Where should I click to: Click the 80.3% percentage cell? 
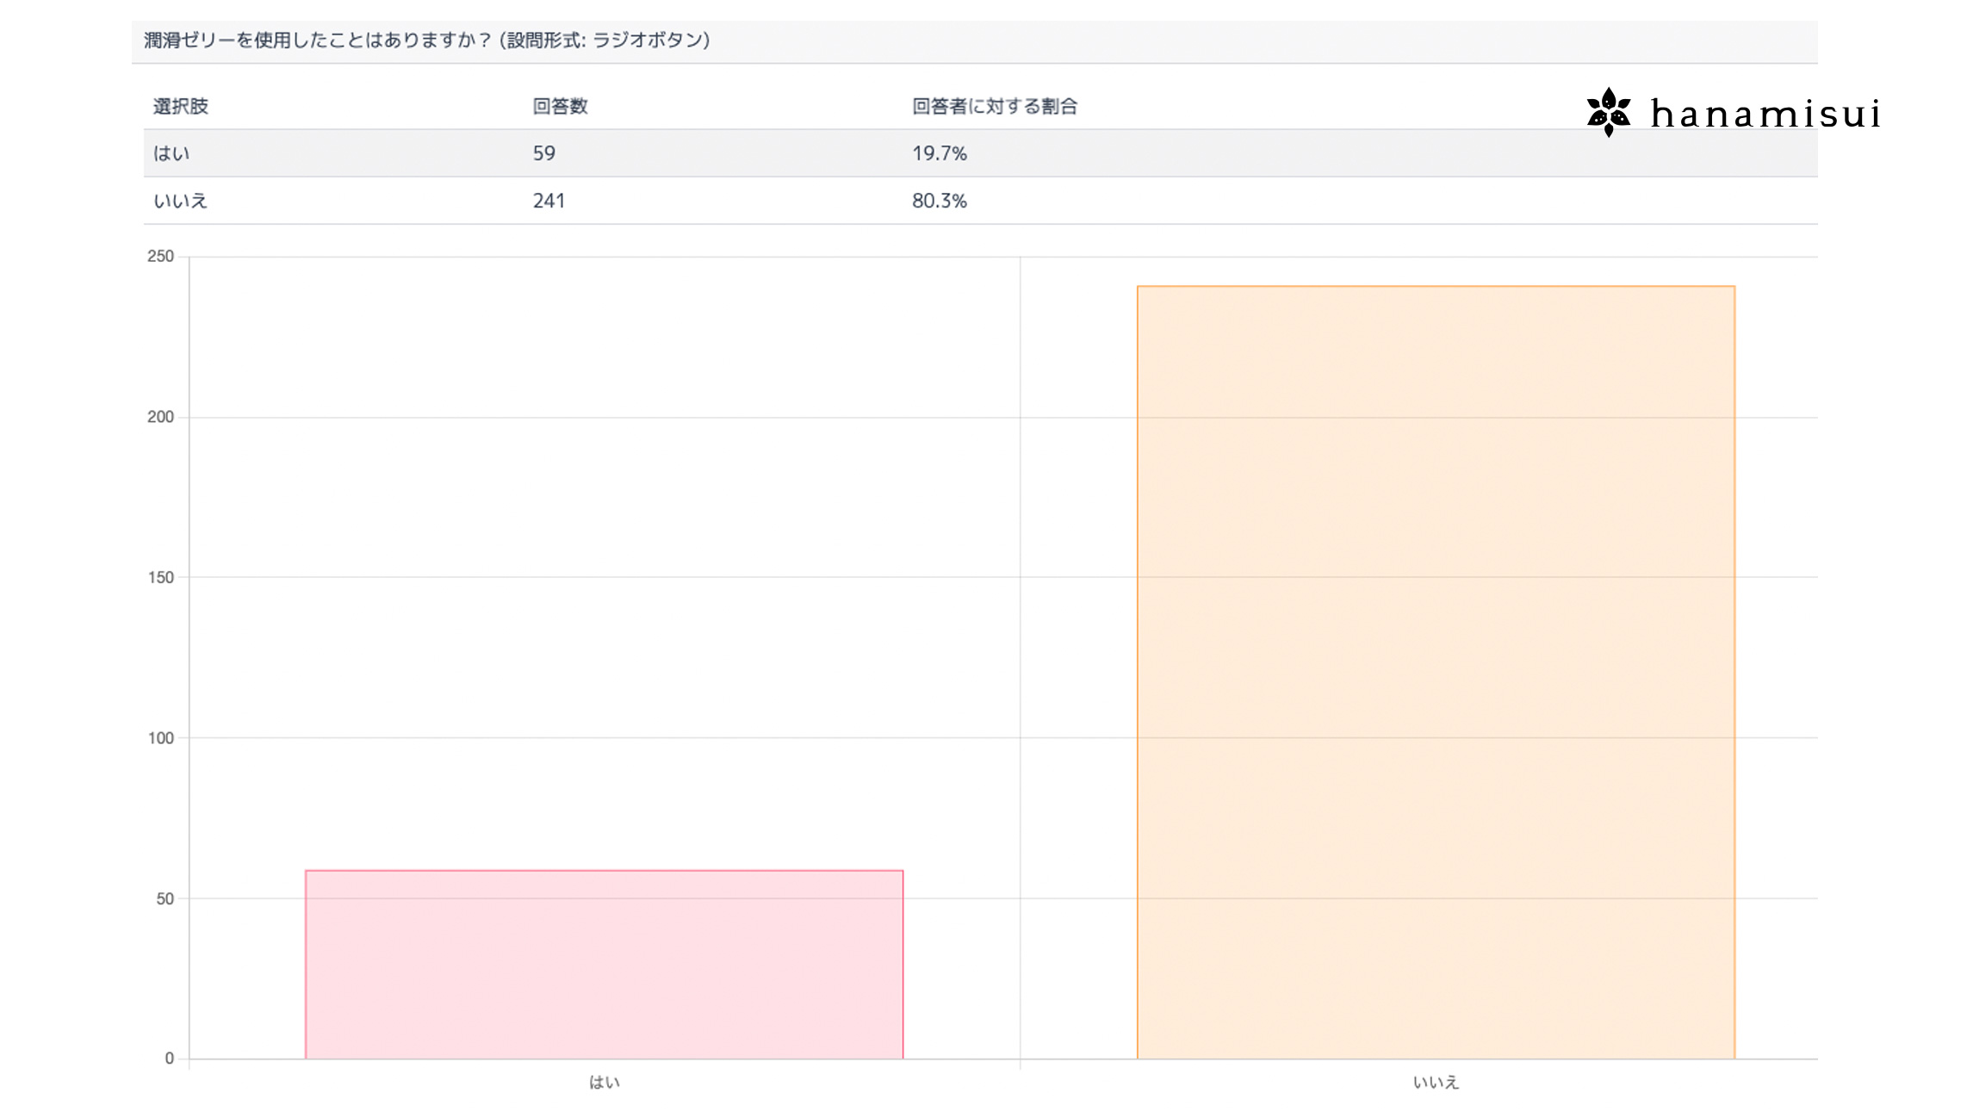pos(940,201)
